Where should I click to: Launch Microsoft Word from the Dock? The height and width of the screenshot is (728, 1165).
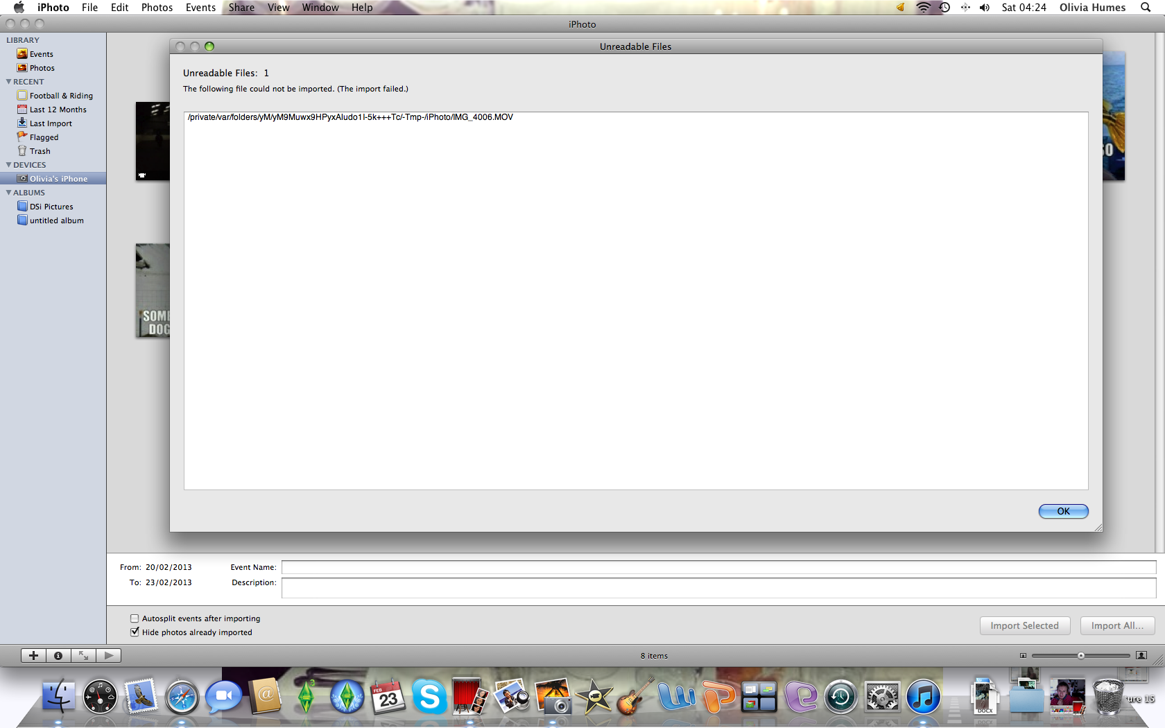pyautogui.click(x=676, y=697)
